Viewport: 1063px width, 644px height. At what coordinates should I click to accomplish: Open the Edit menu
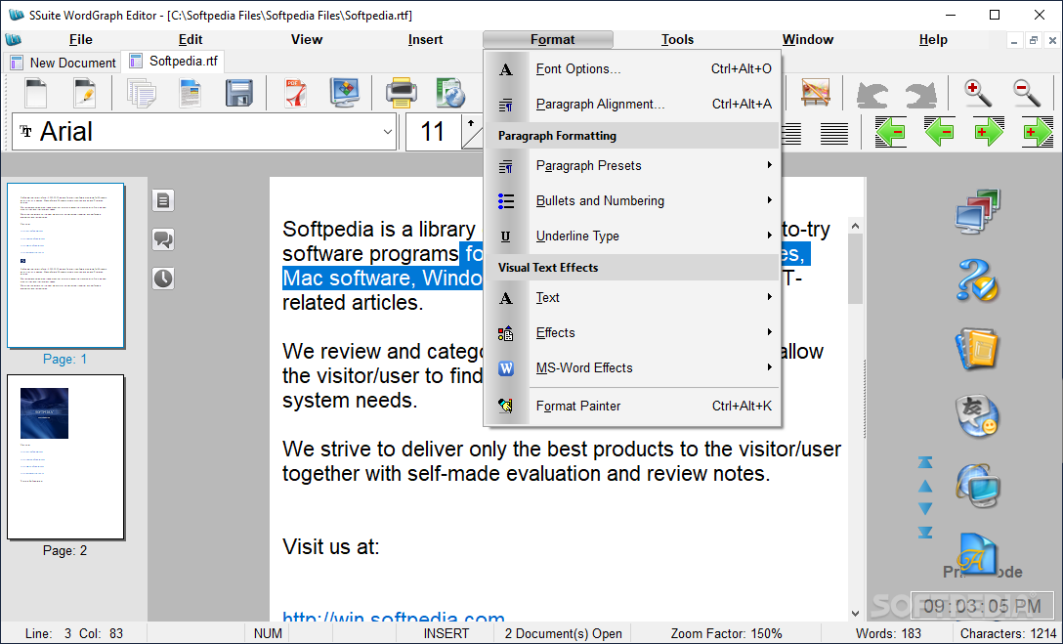(191, 39)
